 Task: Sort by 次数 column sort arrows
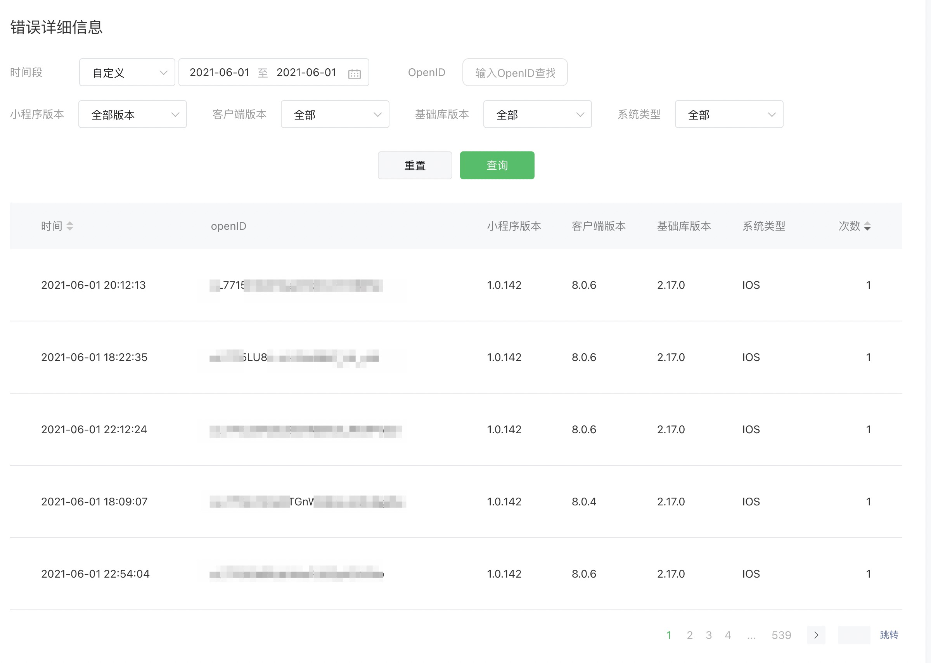click(x=867, y=226)
